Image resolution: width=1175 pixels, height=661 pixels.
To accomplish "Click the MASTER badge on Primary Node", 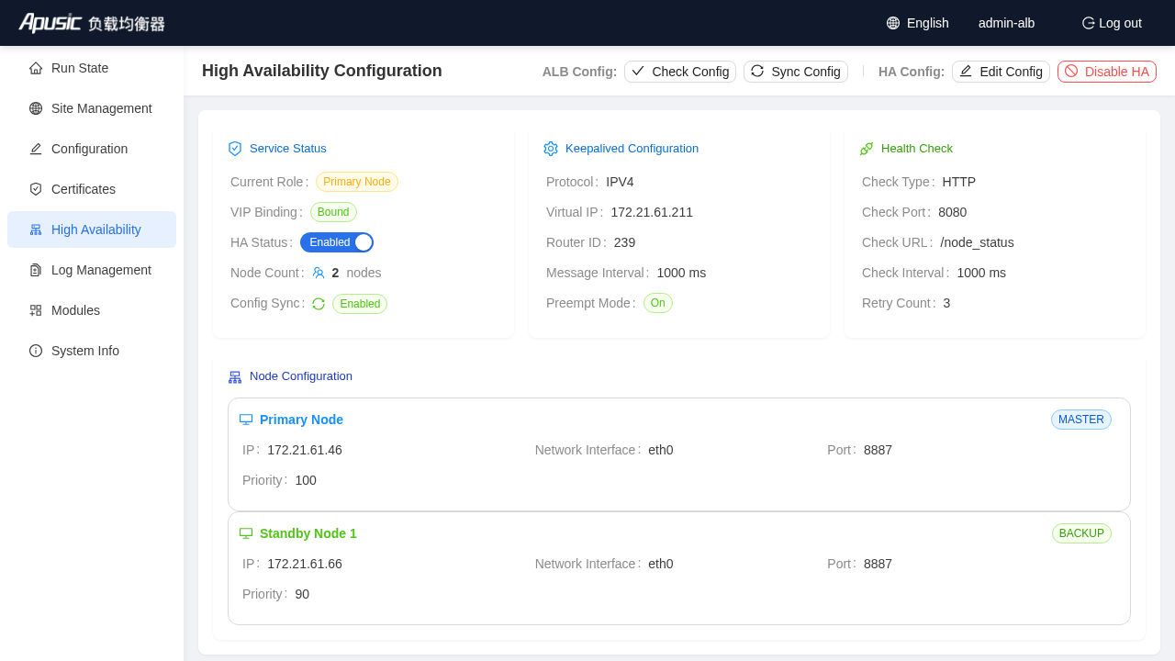I will (x=1081, y=420).
